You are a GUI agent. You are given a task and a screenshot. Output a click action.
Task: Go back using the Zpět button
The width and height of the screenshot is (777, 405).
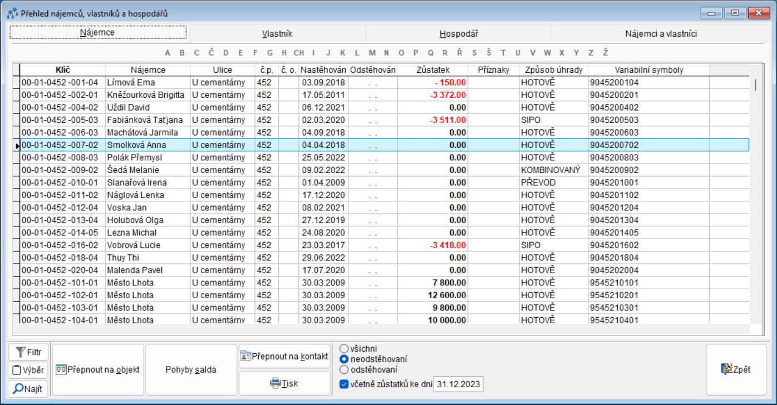tap(735, 369)
